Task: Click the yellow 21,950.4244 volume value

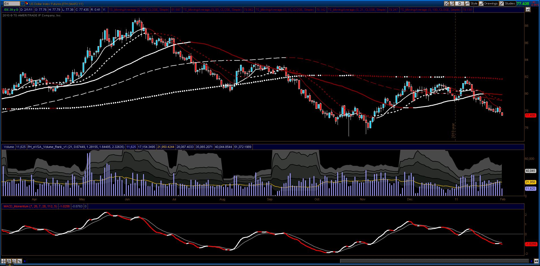Action: 166,147
